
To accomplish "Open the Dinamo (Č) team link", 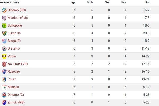I will coord(16,95).
